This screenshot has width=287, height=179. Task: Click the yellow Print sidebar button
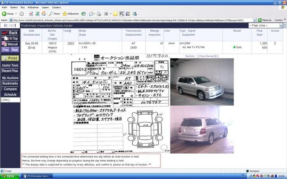tap(10, 58)
